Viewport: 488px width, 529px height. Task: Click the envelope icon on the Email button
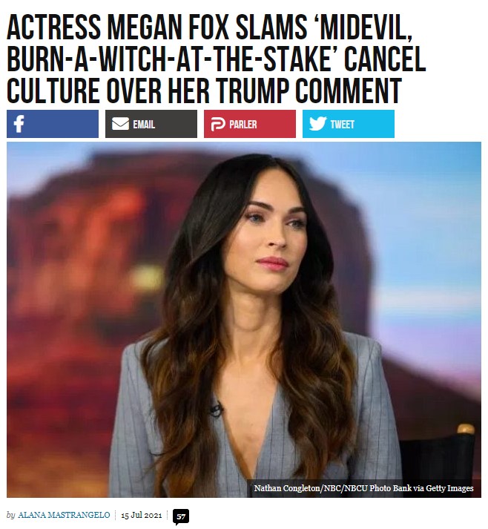pos(120,124)
